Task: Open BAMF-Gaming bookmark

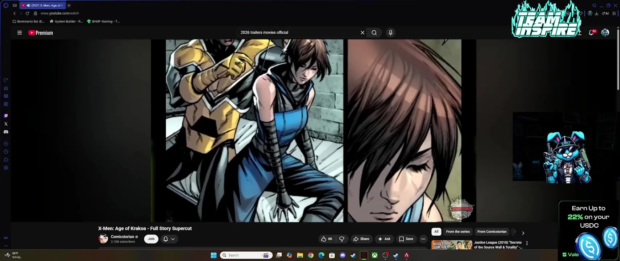Action: click(x=103, y=21)
